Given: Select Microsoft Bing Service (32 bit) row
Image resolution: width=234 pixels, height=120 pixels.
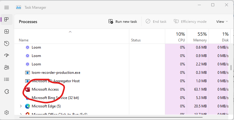Looking at the screenshot, I should (121, 98).
